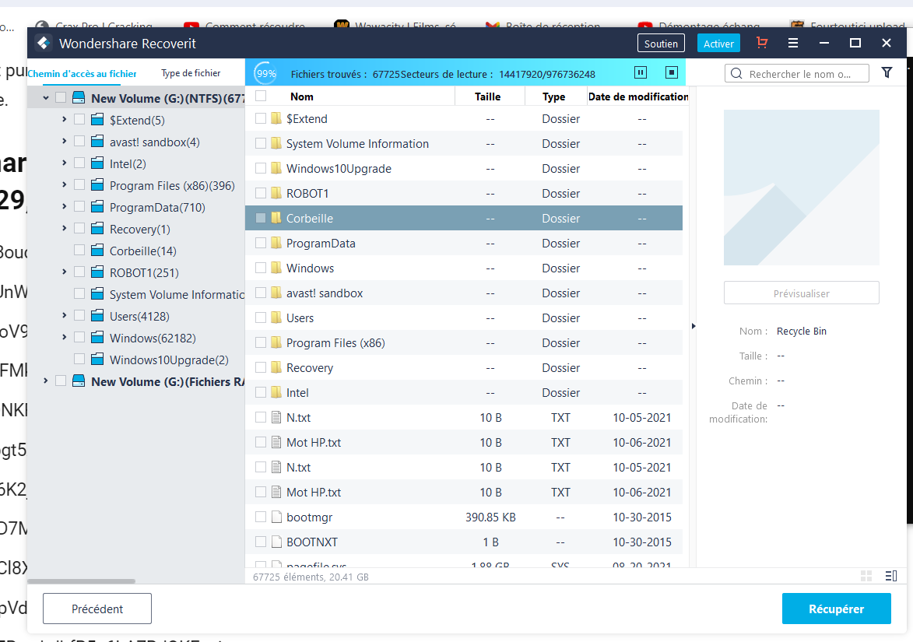Click the Windows(62182) folder icon in tree
This screenshot has height=642, width=913.
point(97,338)
